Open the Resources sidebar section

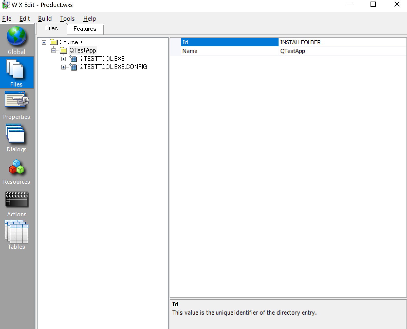(x=16, y=170)
